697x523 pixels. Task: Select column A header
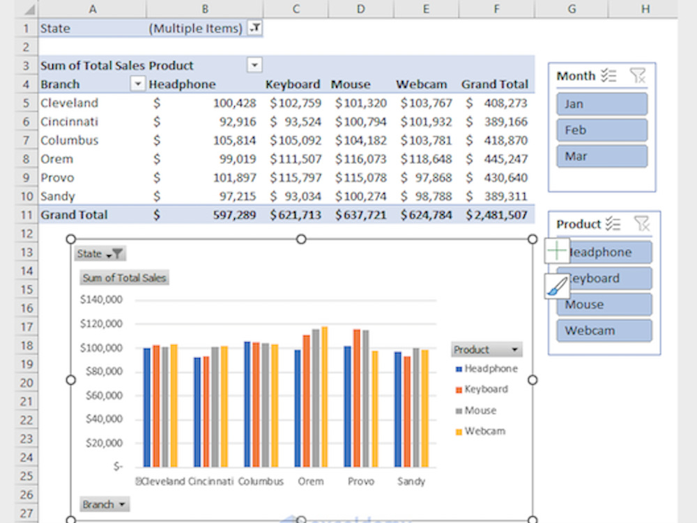92,9
